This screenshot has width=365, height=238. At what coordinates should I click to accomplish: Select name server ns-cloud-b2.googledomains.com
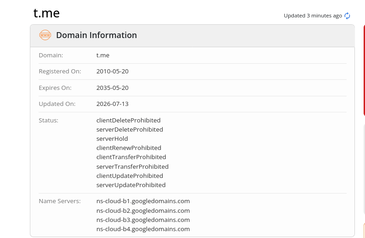pyautogui.click(x=143, y=210)
